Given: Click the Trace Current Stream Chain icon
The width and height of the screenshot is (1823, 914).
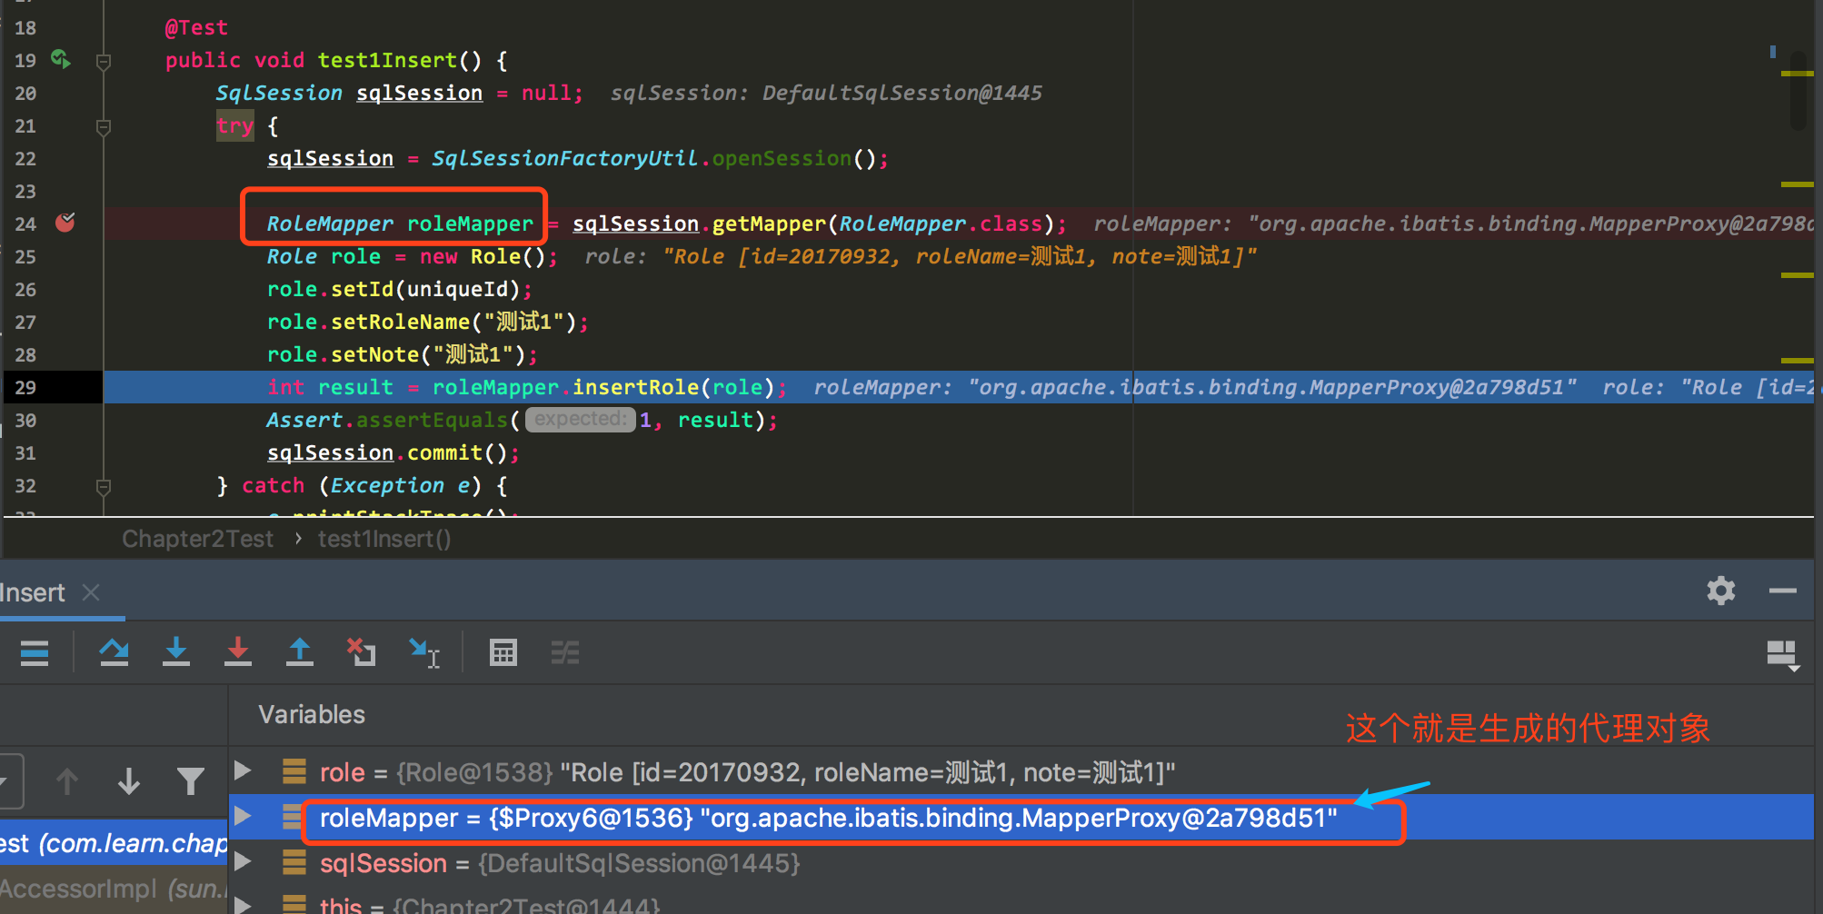Looking at the screenshot, I should pos(565,652).
